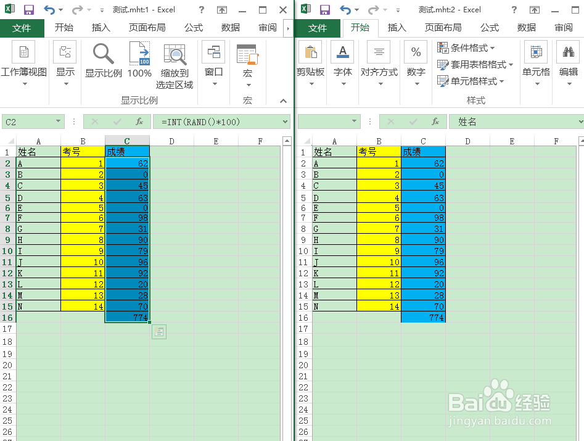
Task: Open the 文件 (File) menu
Action: tap(22, 28)
